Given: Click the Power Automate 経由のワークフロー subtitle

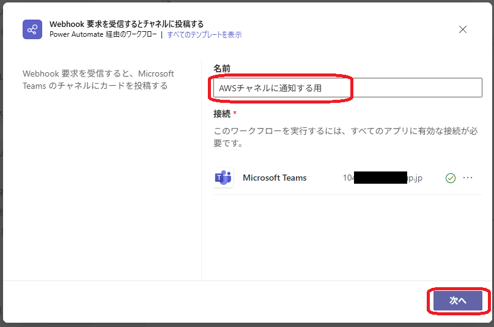Looking at the screenshot, I should click(103, 35).
